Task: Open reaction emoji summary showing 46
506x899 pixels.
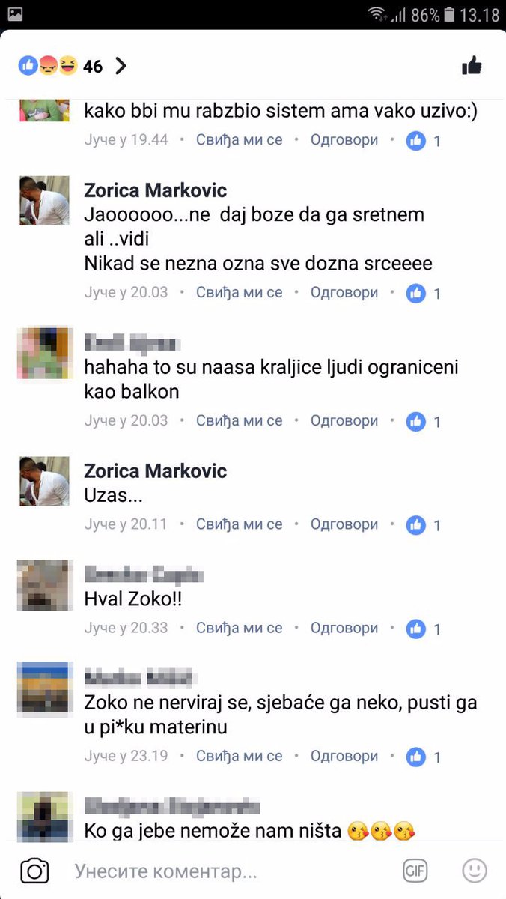Action: [61, 66]
